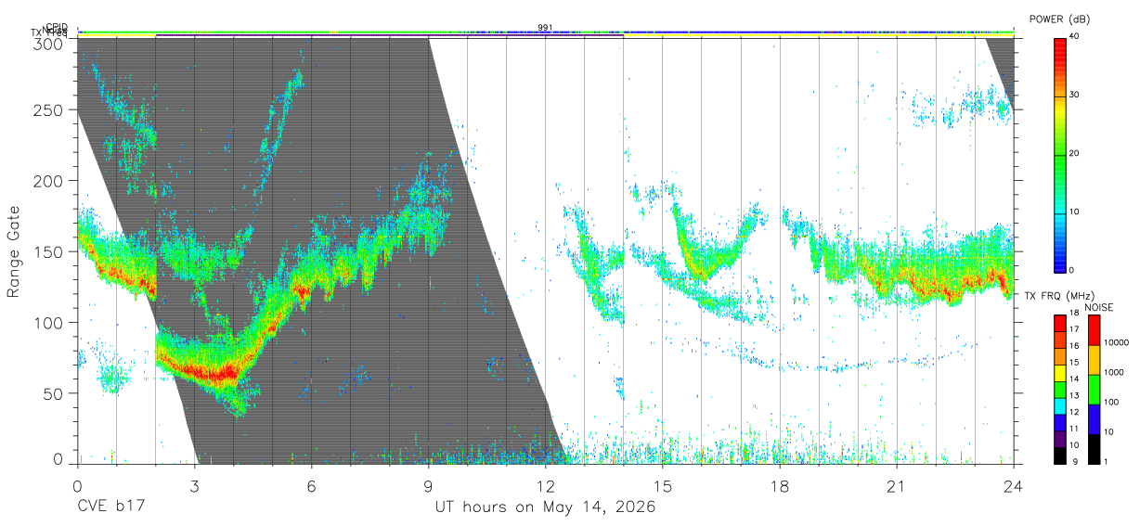Click the 6 tick on UT hours axis
The image size is (1140, 526).
312,486
